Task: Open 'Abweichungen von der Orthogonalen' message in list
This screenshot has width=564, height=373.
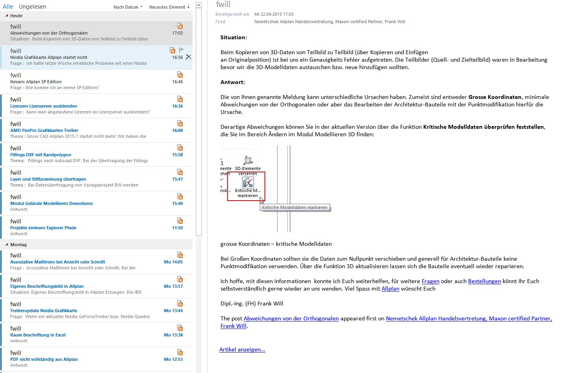Action: pos(96,33)
